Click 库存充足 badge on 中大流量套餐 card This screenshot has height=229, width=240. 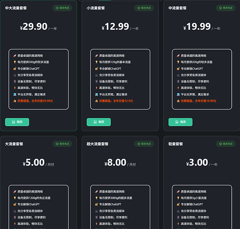pos(63,8)
